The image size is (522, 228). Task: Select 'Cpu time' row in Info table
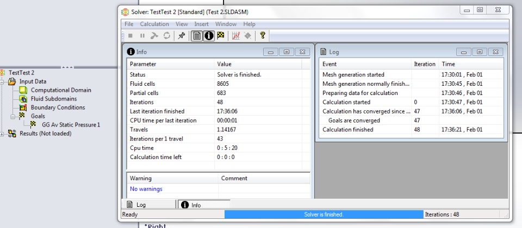(214, 148)
